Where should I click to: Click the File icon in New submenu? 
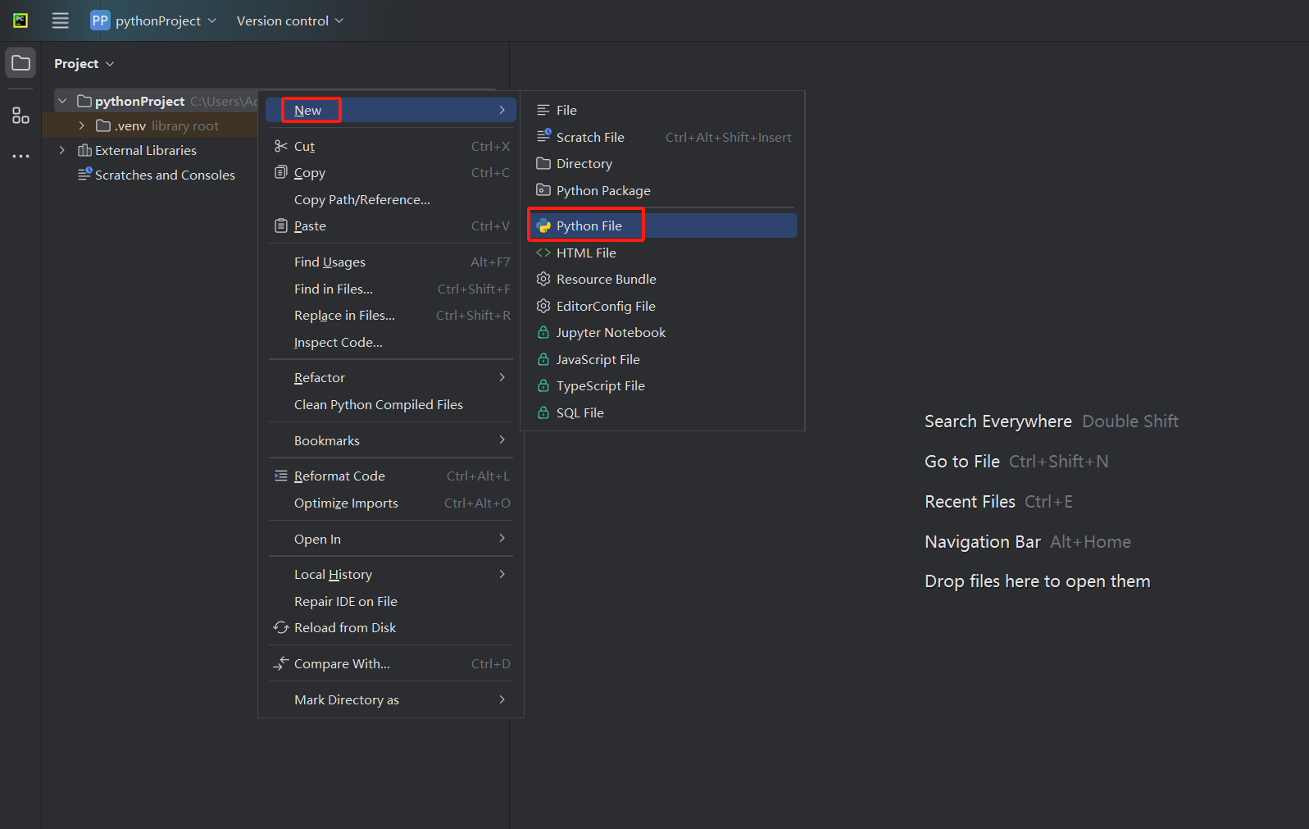click(x=543, y=110)
